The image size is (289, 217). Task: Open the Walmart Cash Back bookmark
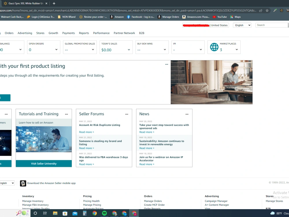(12, 17)
